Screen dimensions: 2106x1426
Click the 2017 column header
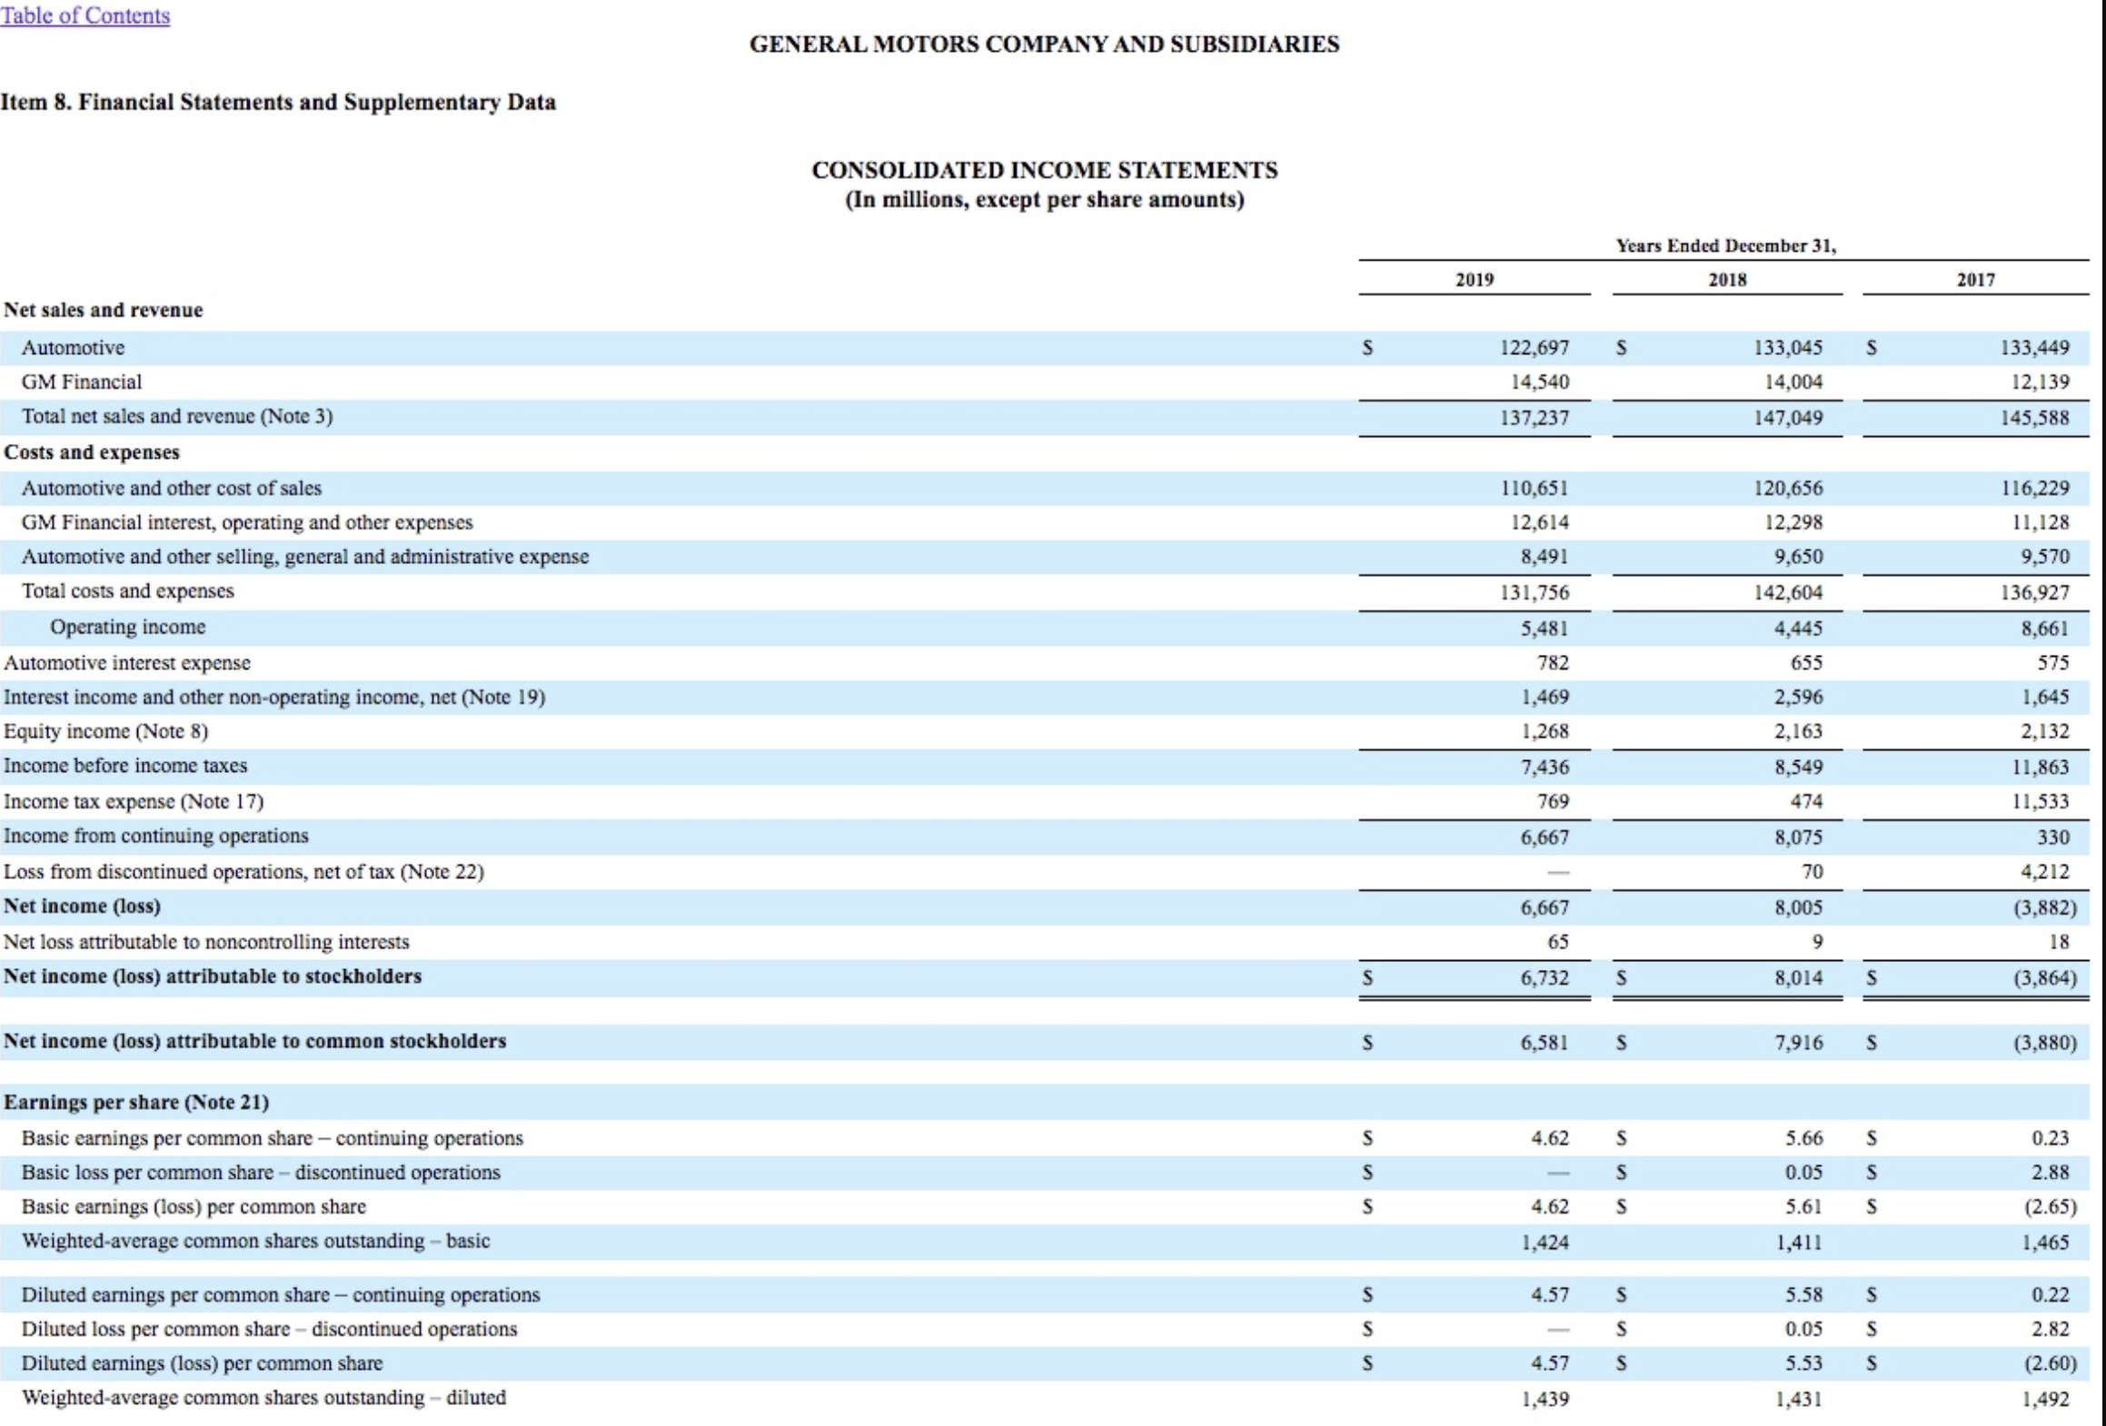click(1975, 280)
